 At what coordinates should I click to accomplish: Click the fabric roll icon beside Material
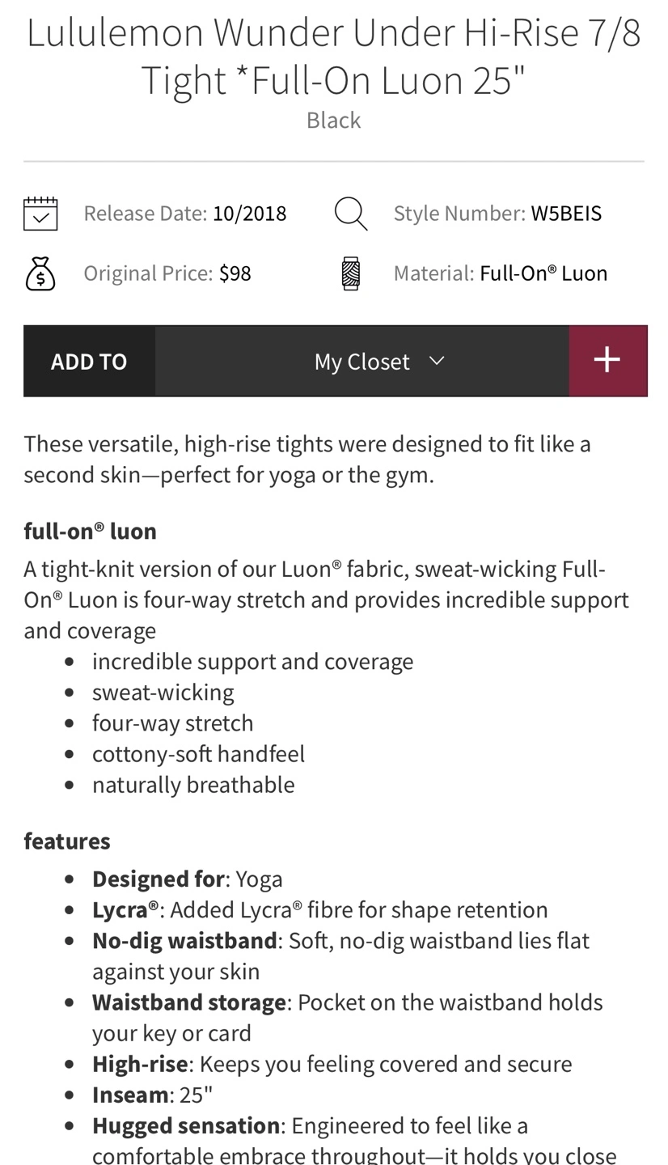pyautogui.click(x=351, y=273)
